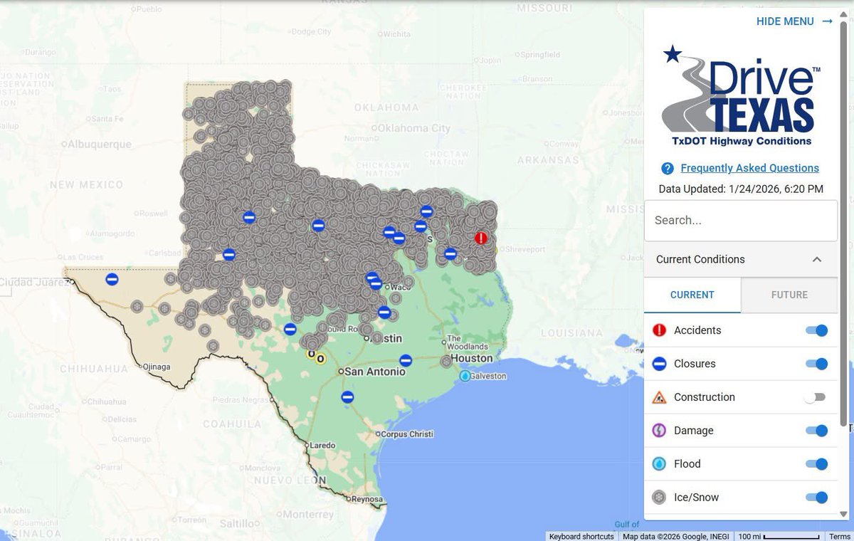The image size is (854, 541).
Task: Turn off the Accidents toggle
Action: tap(816, 330)
